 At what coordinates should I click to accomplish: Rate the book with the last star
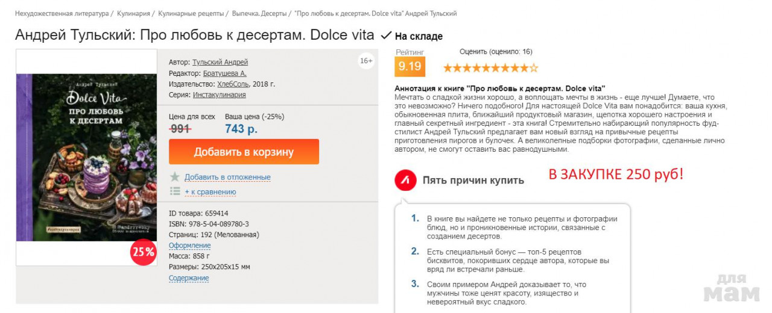533,68
